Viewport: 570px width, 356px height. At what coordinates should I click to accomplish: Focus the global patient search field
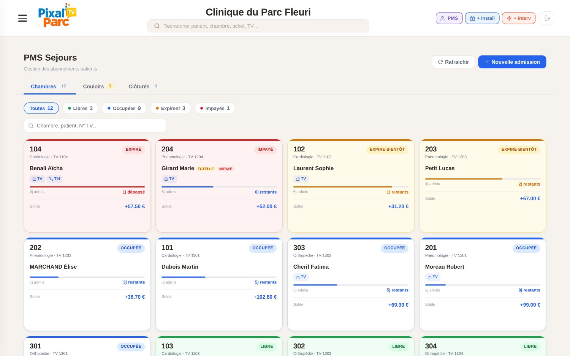tap(258, 26)
